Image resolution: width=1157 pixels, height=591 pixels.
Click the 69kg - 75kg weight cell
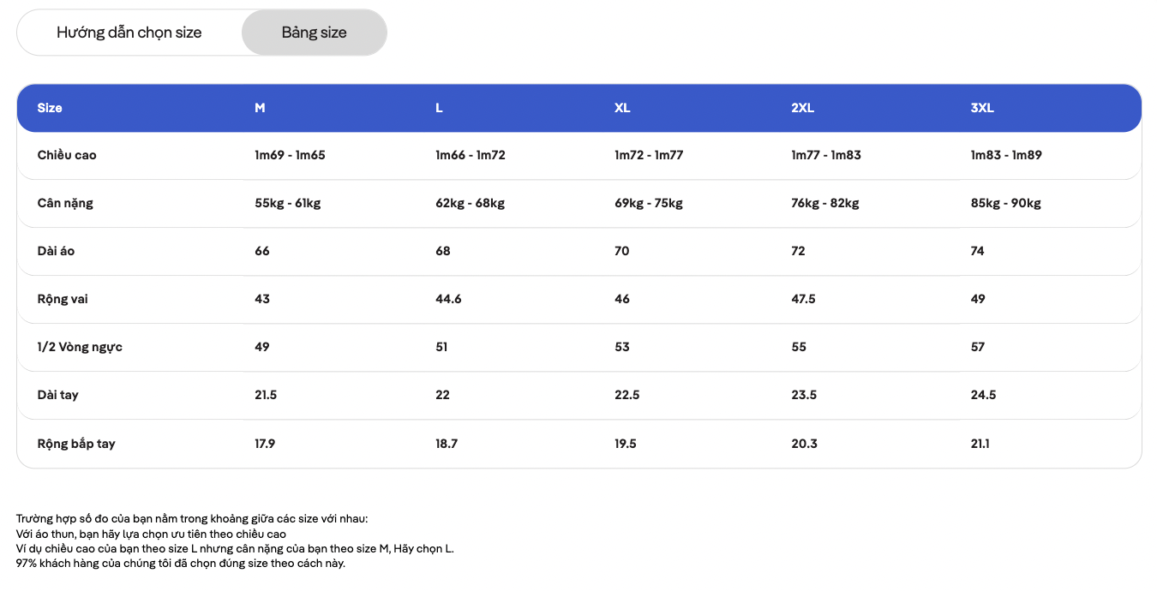[x=649, y=203]
